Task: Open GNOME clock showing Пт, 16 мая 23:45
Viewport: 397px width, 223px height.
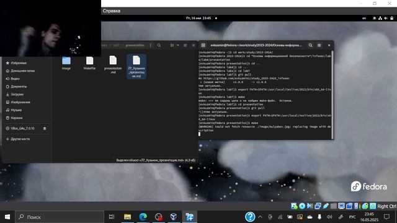Action: click(198, 18)
